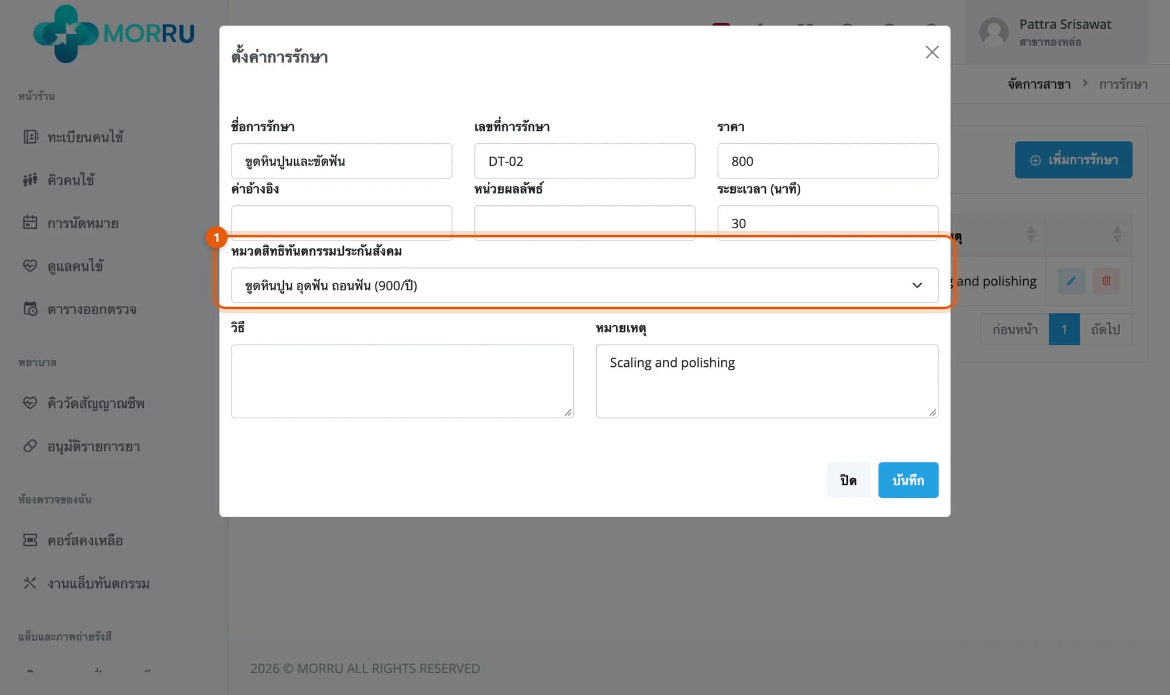Click the เลขที่การรักษา field containing DT-02
The width and height of the screenshot is (1170, 695).
pos(584,161)
